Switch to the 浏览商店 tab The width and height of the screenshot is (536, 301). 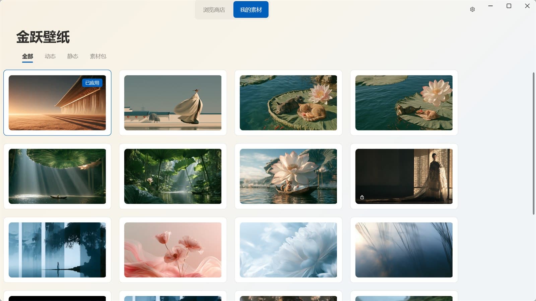tap(214, 10)
